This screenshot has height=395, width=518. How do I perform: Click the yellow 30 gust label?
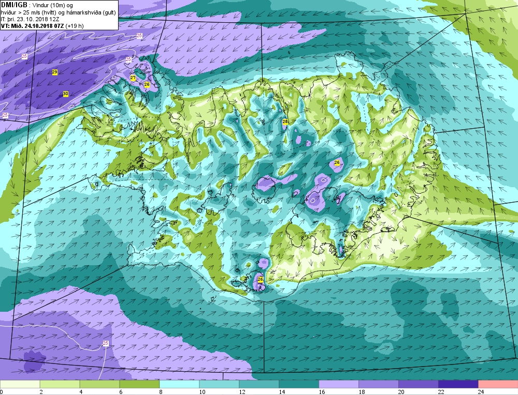[x=65, y=94]
